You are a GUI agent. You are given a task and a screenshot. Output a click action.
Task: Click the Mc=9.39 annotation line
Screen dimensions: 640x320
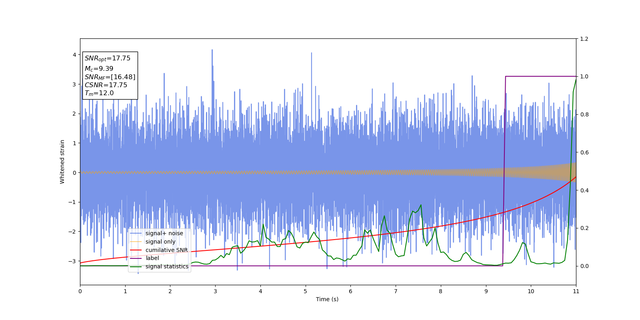99,69
